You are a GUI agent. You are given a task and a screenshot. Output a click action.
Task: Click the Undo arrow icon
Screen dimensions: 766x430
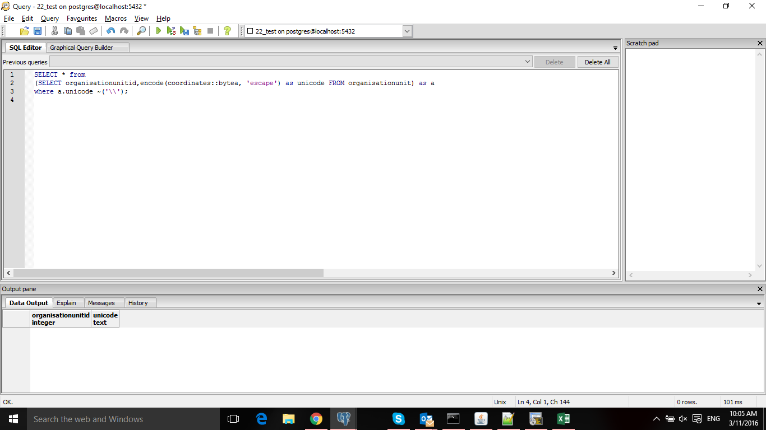(110, 31)
